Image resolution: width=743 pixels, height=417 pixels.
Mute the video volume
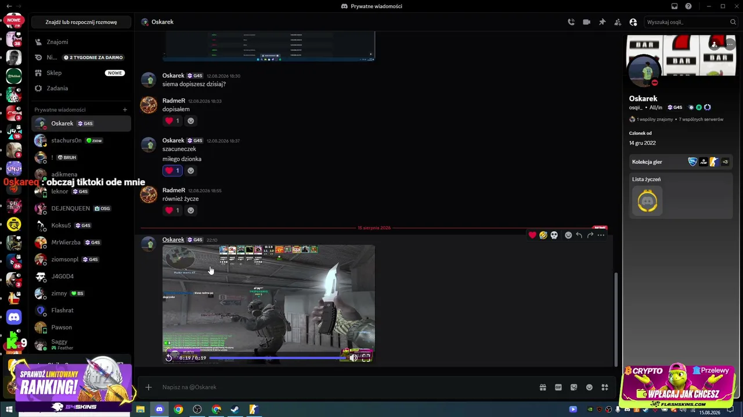point(353,358)
